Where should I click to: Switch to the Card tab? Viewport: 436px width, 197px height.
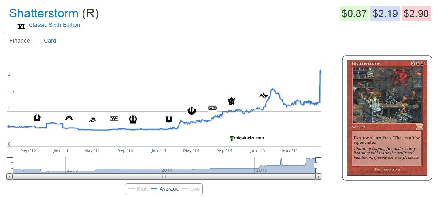coord(50,41)
